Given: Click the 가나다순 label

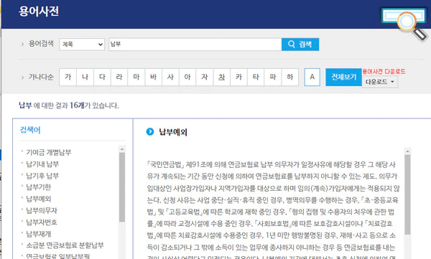Looking at the screenshot, I should pos(41,77).
